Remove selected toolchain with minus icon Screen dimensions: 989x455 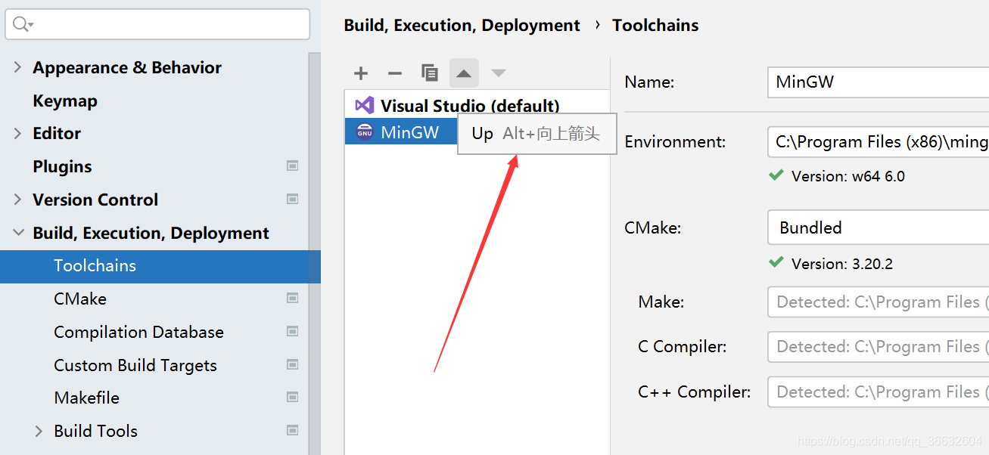395,73
